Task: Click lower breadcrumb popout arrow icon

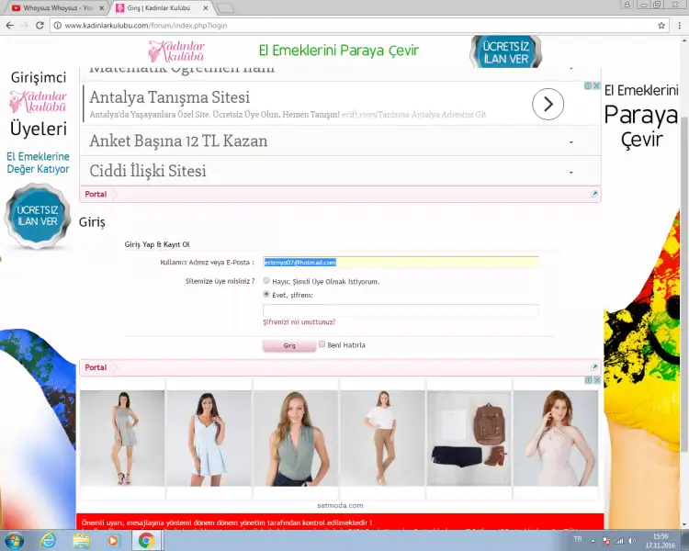Action: point(594,367)
